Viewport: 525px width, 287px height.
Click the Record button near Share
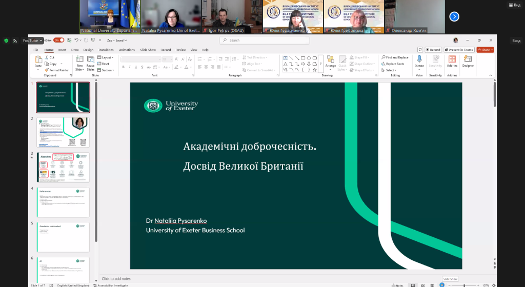coord(433,50)
